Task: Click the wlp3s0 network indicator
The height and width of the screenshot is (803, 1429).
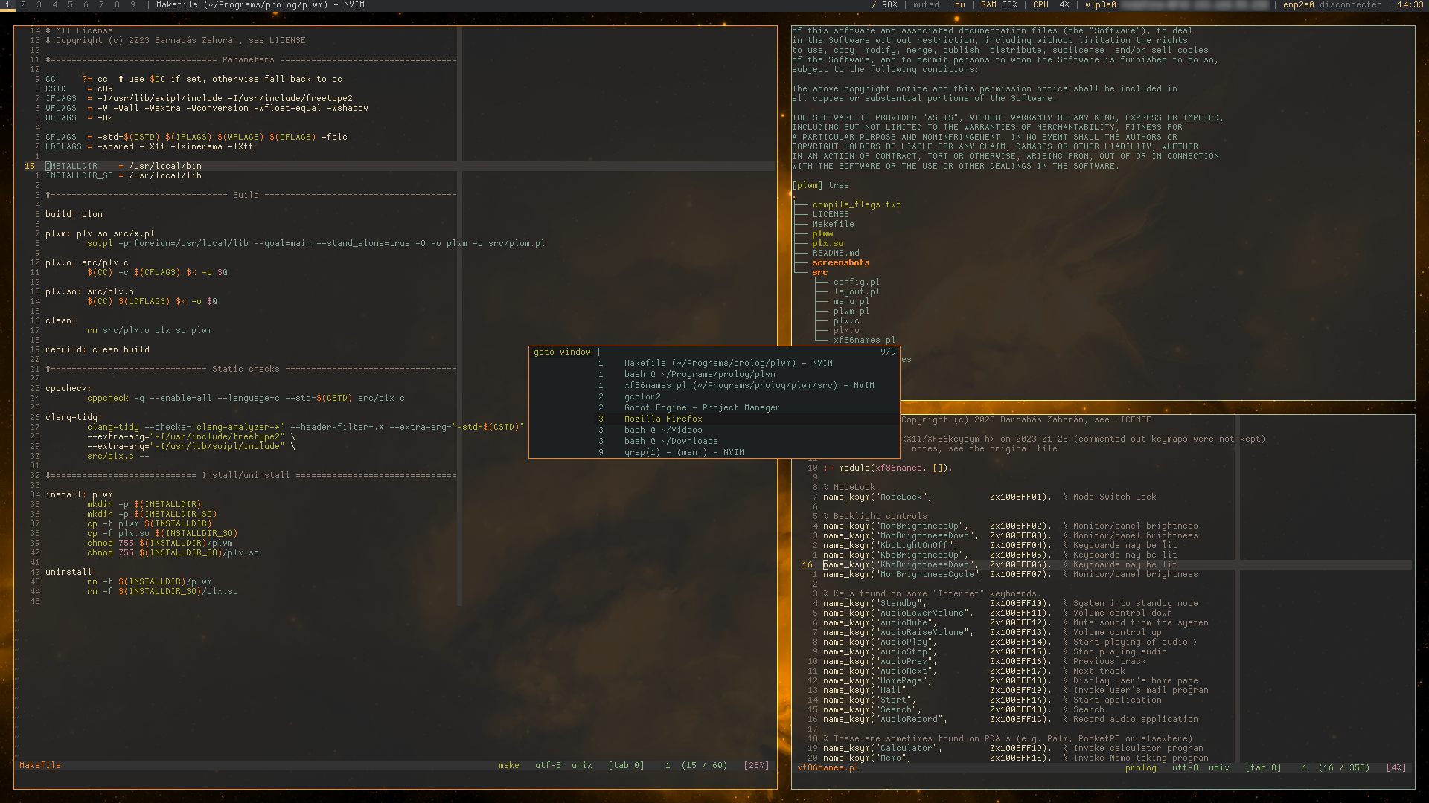Action: (x=1101, y=4)
